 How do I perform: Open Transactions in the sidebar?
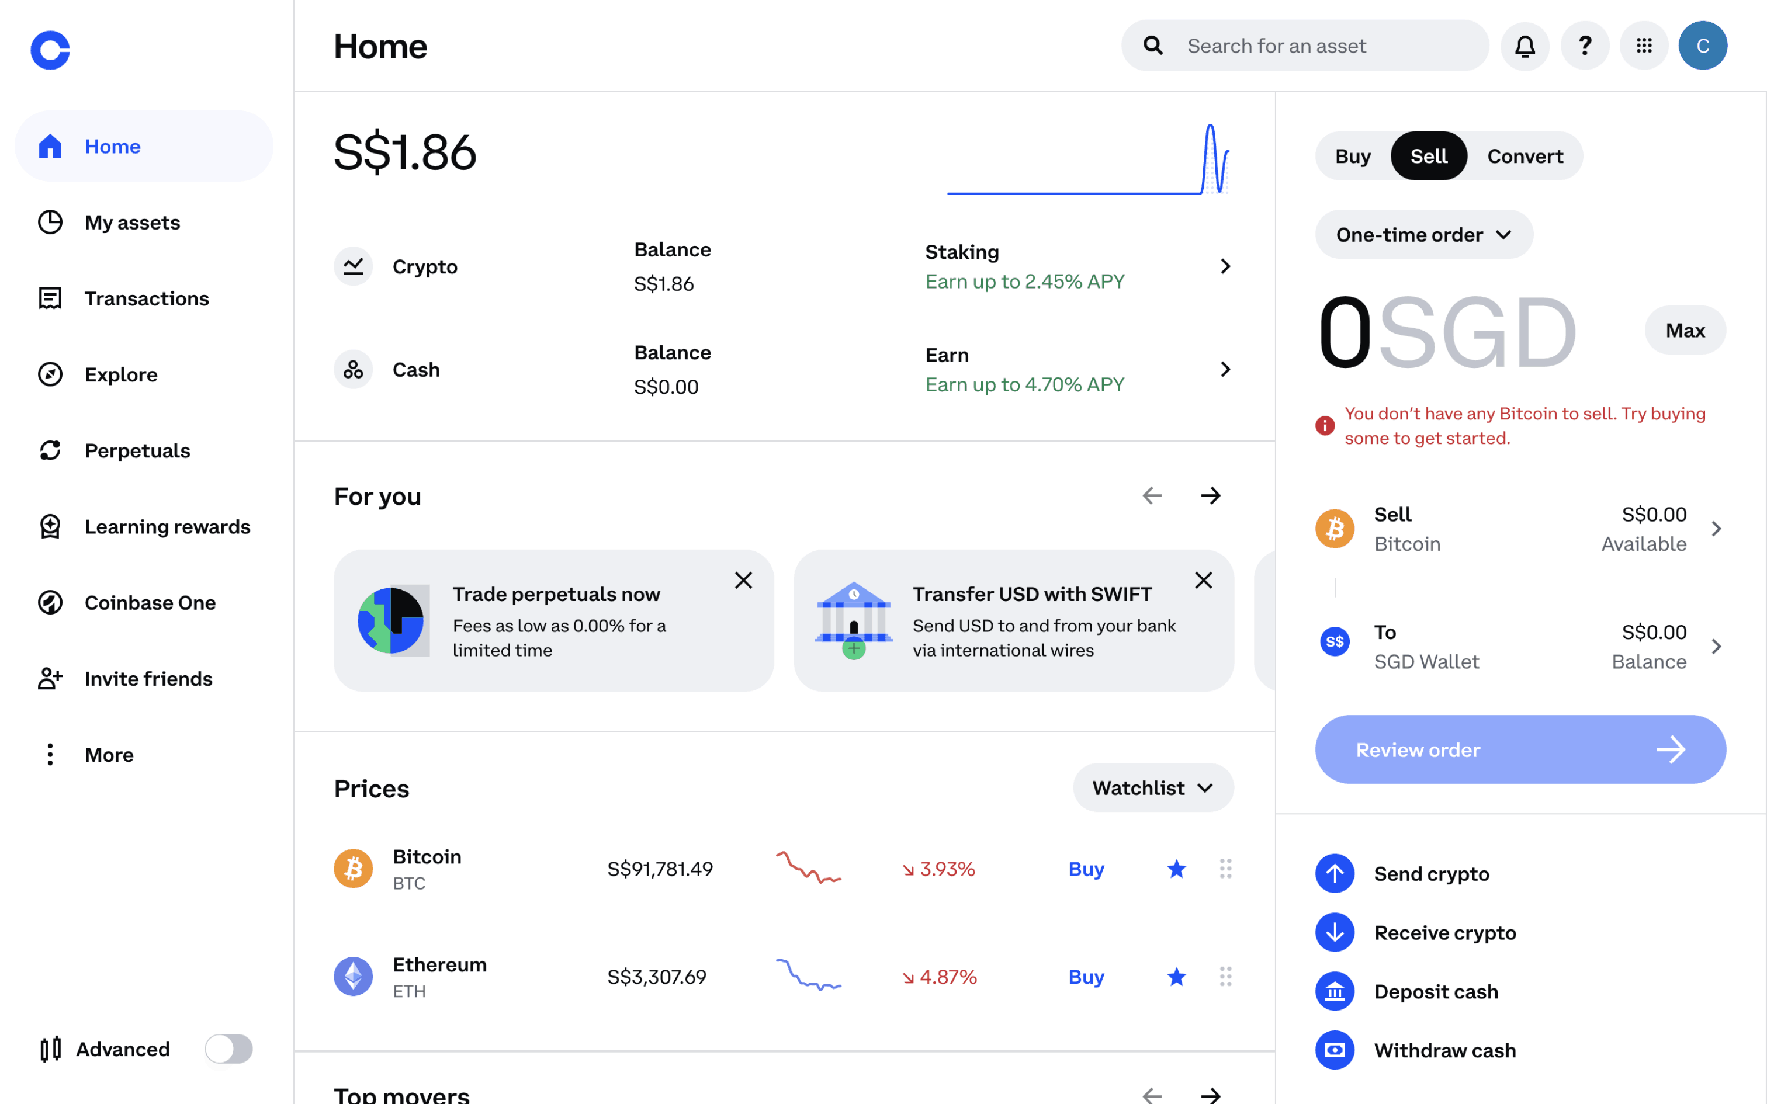pos(146,298)
